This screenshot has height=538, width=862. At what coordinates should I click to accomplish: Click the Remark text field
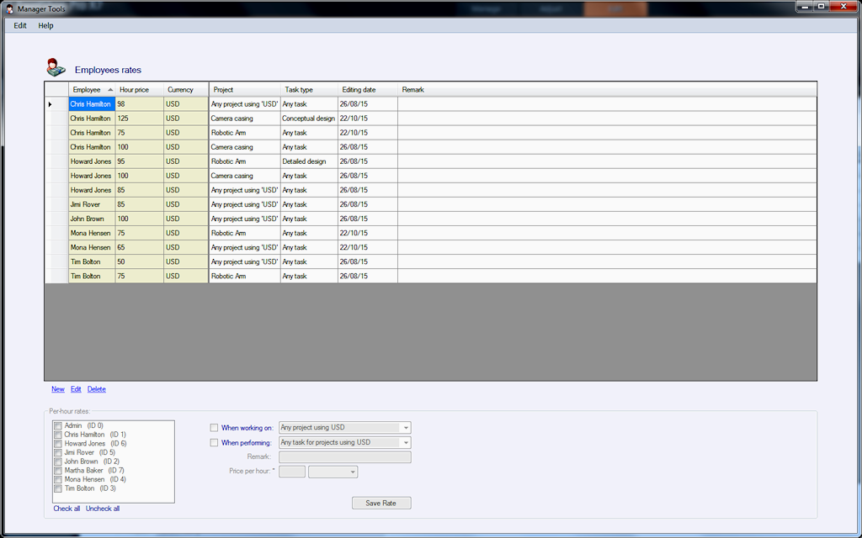(345, 457)
